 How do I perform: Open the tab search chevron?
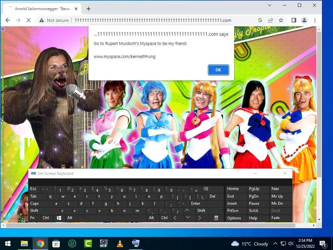270,5
